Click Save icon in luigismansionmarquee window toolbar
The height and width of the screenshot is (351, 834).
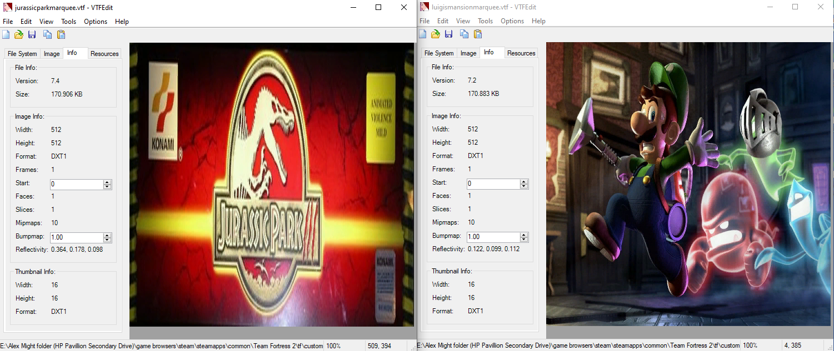[449, 34]
